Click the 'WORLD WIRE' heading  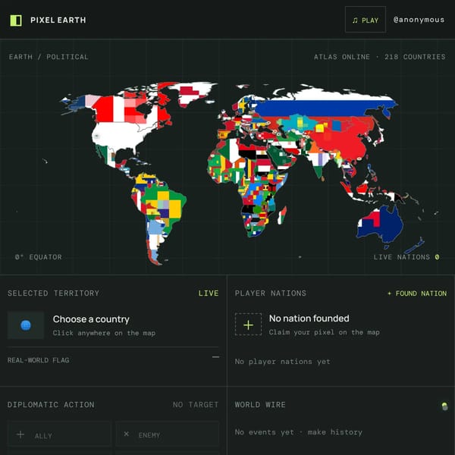coord(260,404)
